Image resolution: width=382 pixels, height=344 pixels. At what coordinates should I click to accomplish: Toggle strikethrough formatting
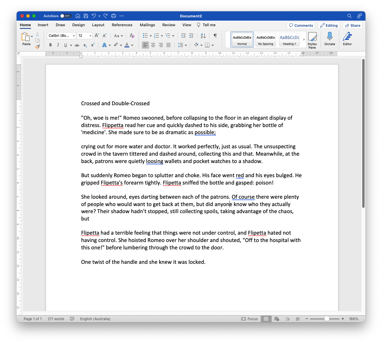coord(77,45)
